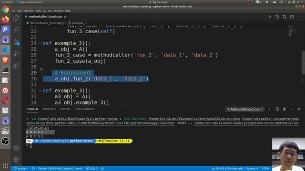Open Visual Studio Code app menu in top bar
Image resolution: width=305 pixels, height=171 pixels.
click(x=30, y=2)
